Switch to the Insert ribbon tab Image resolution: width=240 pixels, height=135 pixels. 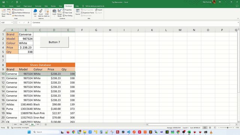(18, 6)
